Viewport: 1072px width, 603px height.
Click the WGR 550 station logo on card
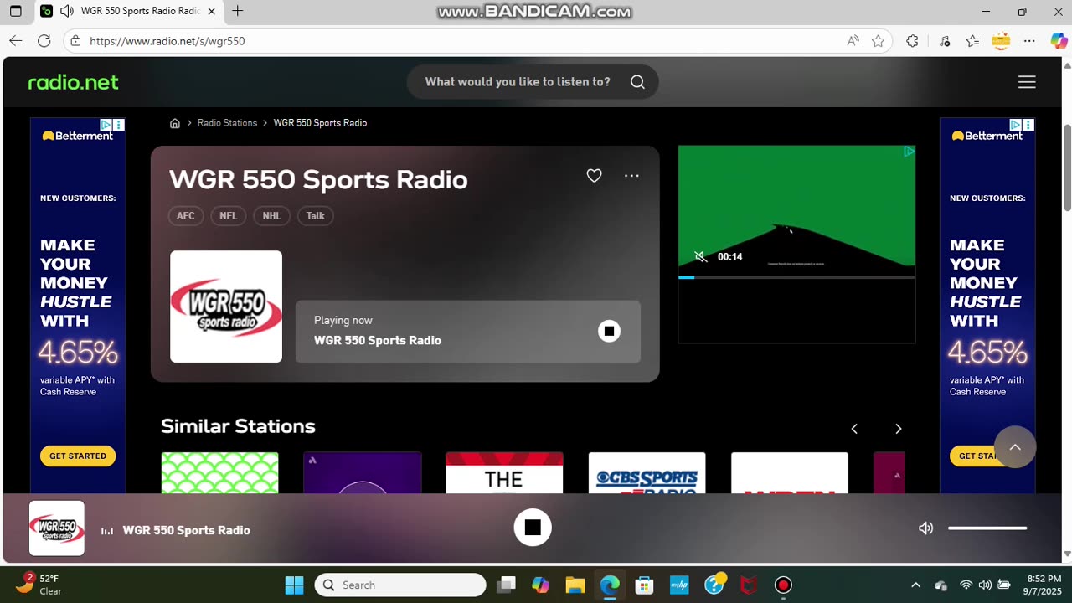click(226, 307)
